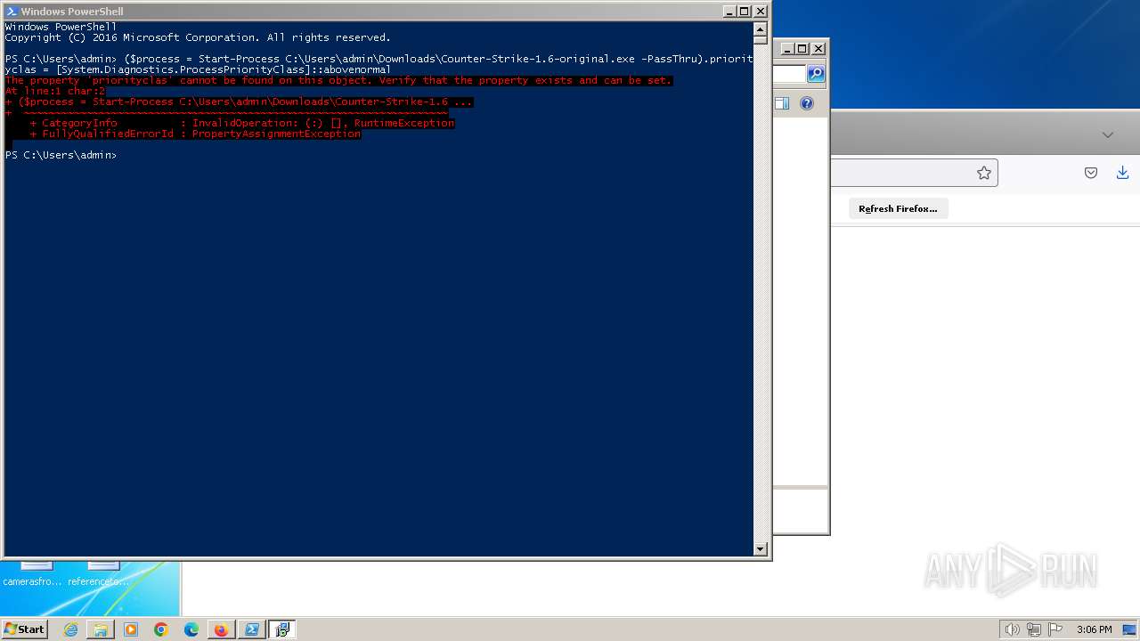1140x641 pixels.
Task: Minimize the Windows PowerShell window
Action: [x=729, y=12]
